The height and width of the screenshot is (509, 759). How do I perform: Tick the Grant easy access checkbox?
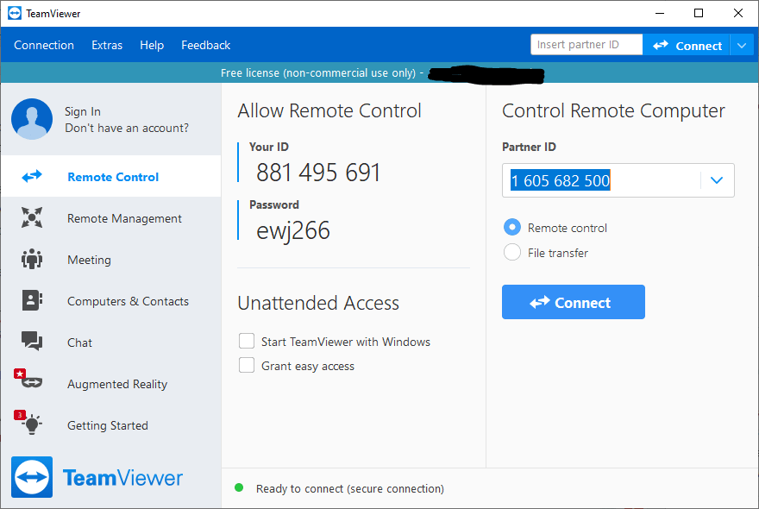[247, 365]
